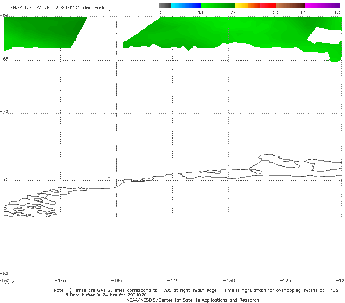Click the cyan-blue segment of the wind color bar

186,6
